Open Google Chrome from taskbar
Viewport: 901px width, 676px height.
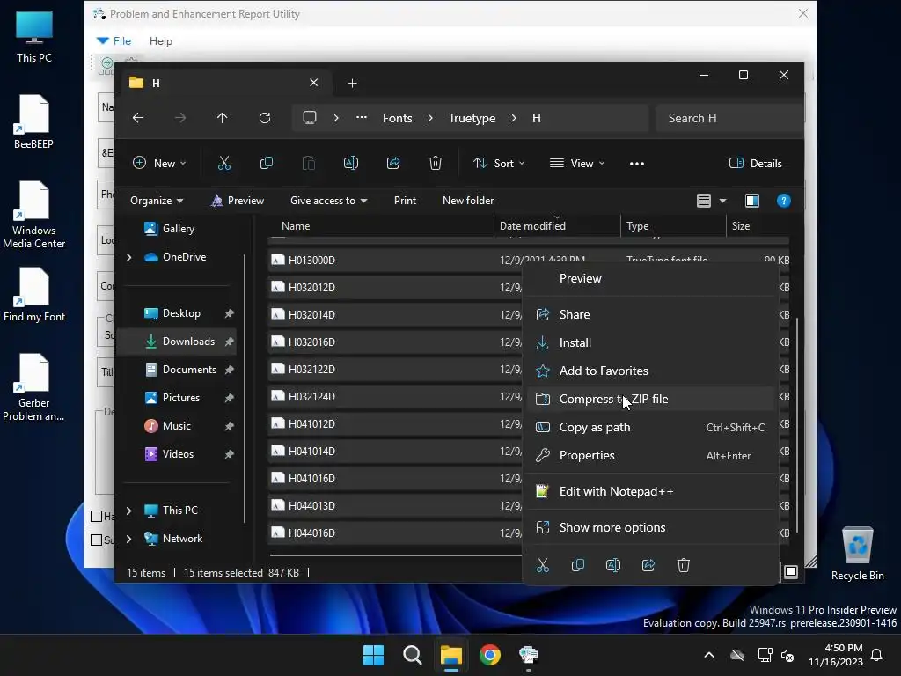pyautogui.click(x=490, y=655)
